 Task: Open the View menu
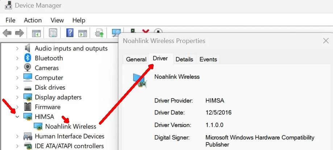tap(57, 20)
